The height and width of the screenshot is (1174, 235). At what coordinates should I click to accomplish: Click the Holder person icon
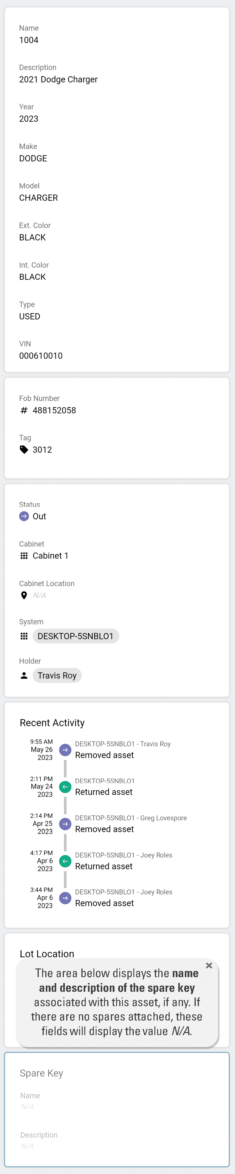23,676
